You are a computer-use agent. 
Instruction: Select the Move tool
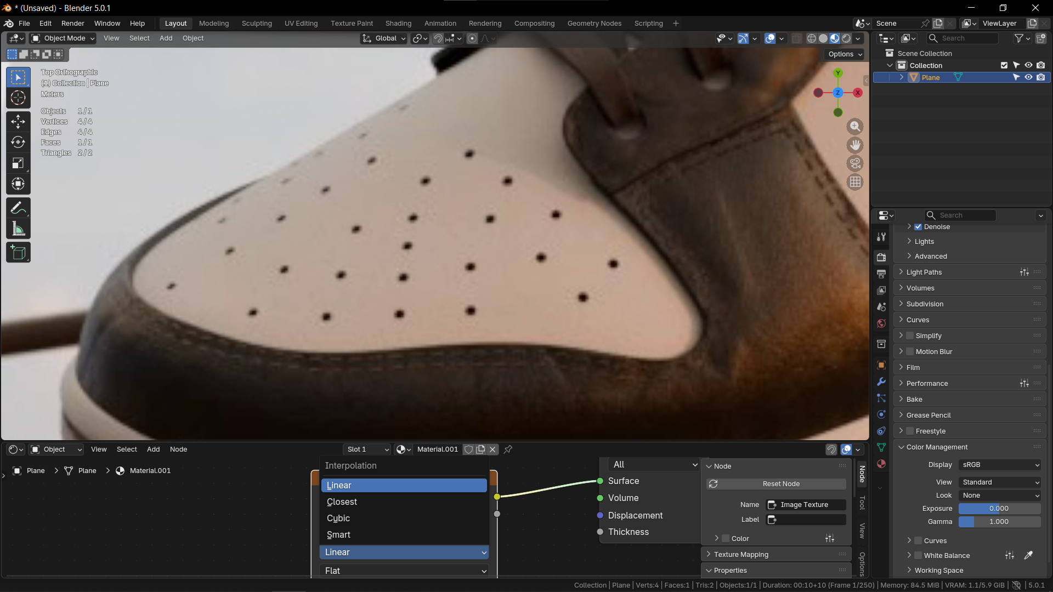click(18, 122)
